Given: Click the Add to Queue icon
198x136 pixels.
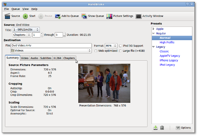Looking at the screenshot, I should point(58,16).
